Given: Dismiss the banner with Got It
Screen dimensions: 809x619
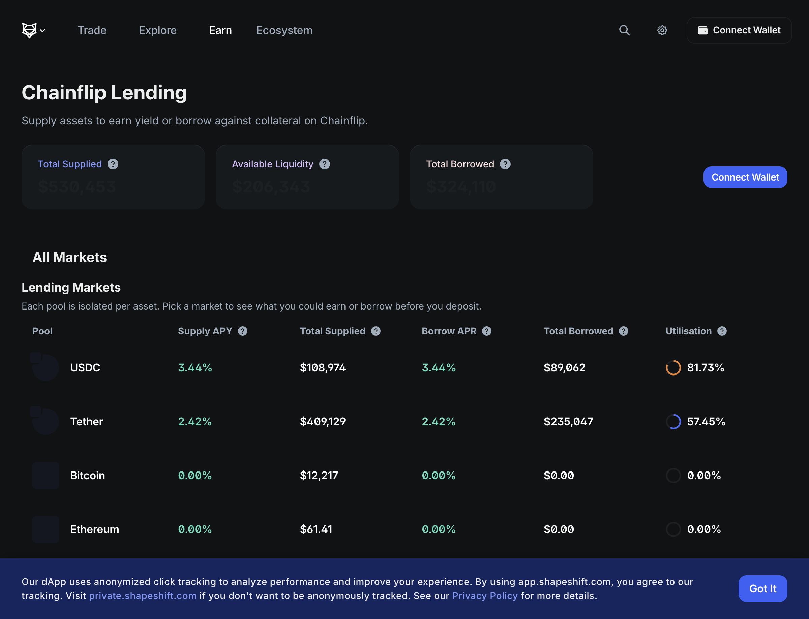Looking at the screenshot, I should (x=762, y=588).
